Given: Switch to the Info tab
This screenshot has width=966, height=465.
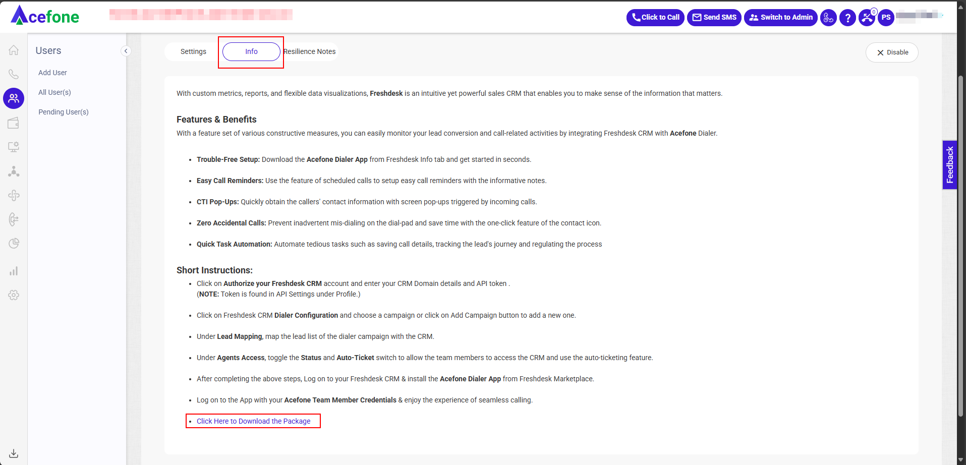Looking at the screenshot, I should click(x=251, y=51).
